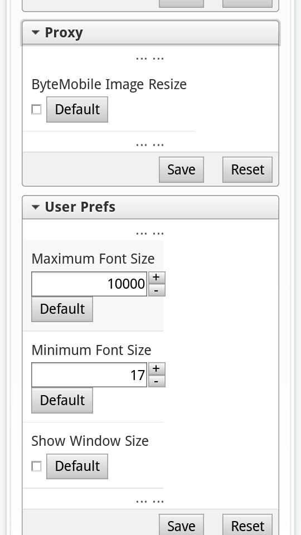301x535 pixels.
Task: Save the Proxy section settings
Action: [x=181, y=169]
